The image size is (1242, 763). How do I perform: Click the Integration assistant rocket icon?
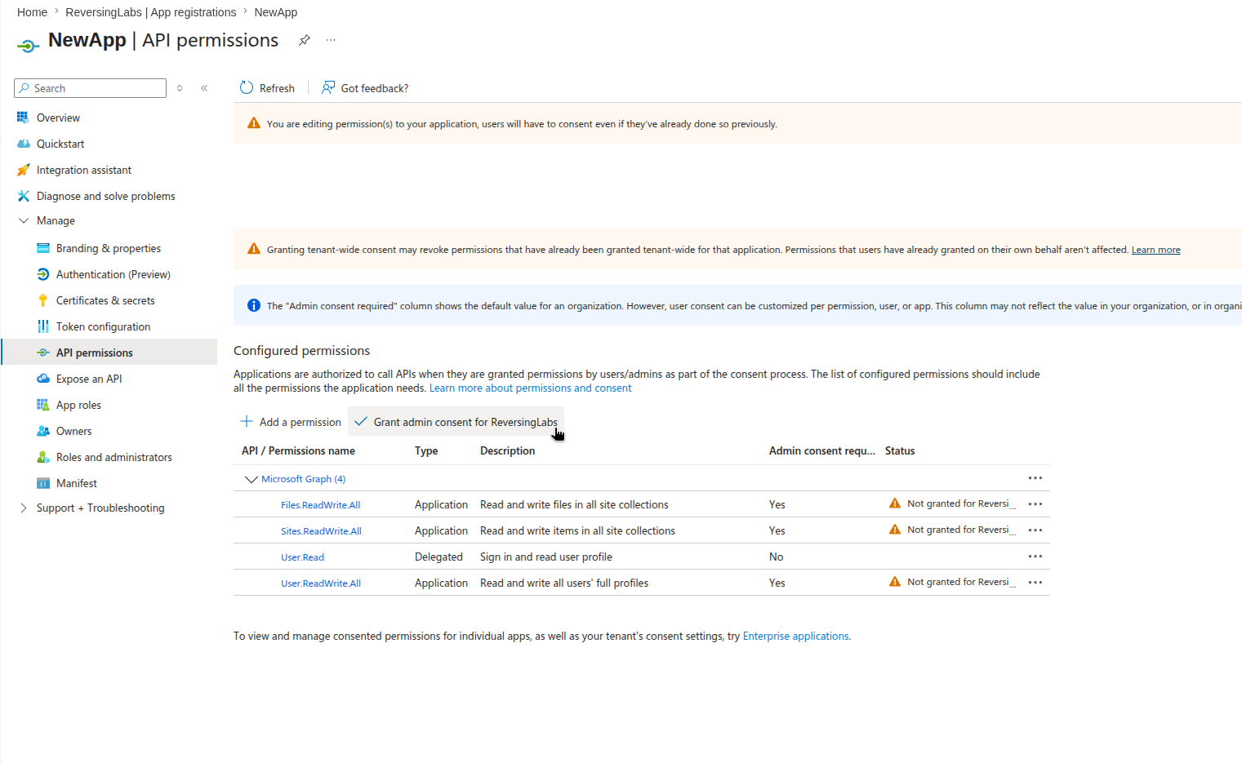point(23,170)
